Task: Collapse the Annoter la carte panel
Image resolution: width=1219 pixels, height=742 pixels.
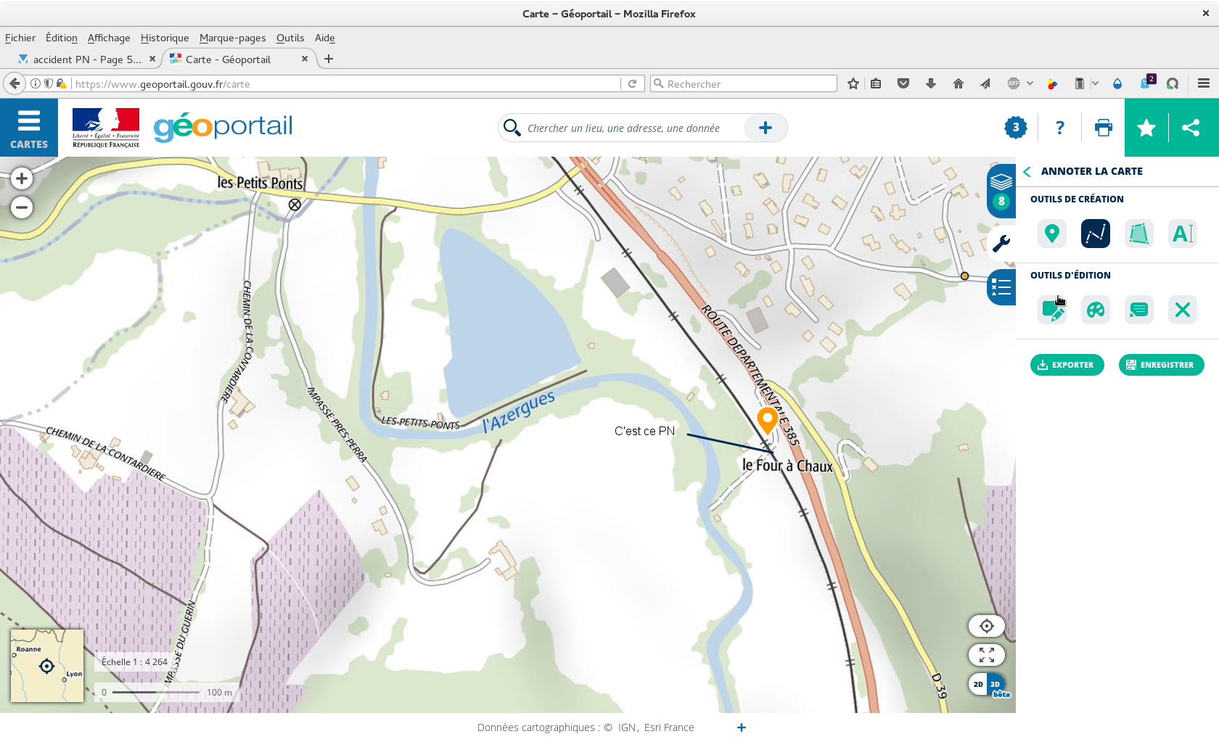Action: coord(1027,172)
